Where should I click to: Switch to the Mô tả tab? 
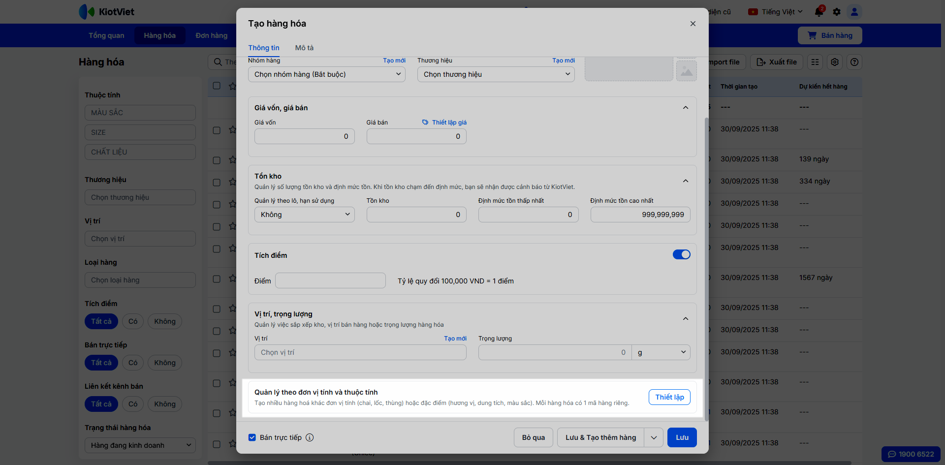(304, 48)
